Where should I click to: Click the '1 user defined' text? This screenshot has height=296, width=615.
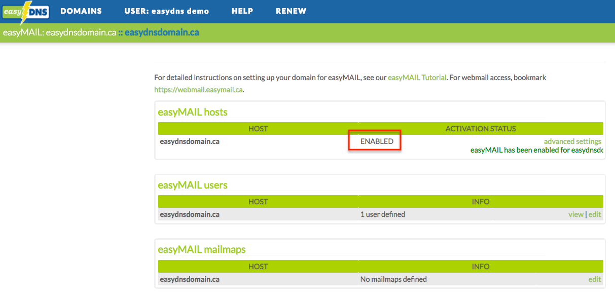tap(383, 214)
